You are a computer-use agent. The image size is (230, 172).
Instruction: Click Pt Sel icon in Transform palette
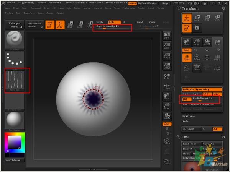click(x=217, y=58)
